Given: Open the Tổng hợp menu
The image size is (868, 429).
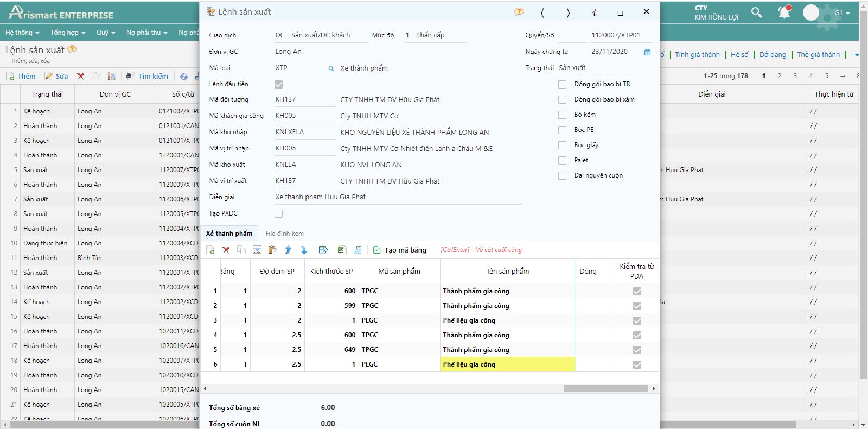Looking at the screenshot, I should (x=68, y=33).
